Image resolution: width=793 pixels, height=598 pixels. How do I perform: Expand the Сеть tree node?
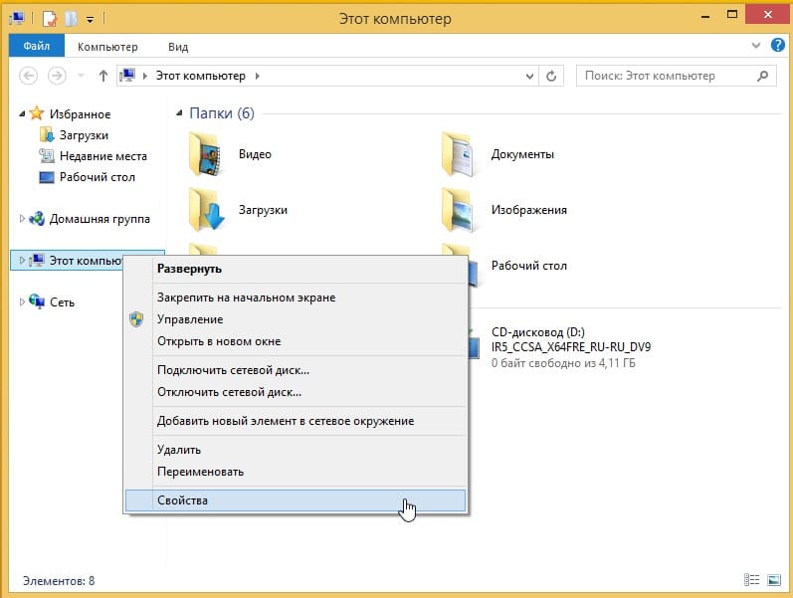tap(22, 302)
